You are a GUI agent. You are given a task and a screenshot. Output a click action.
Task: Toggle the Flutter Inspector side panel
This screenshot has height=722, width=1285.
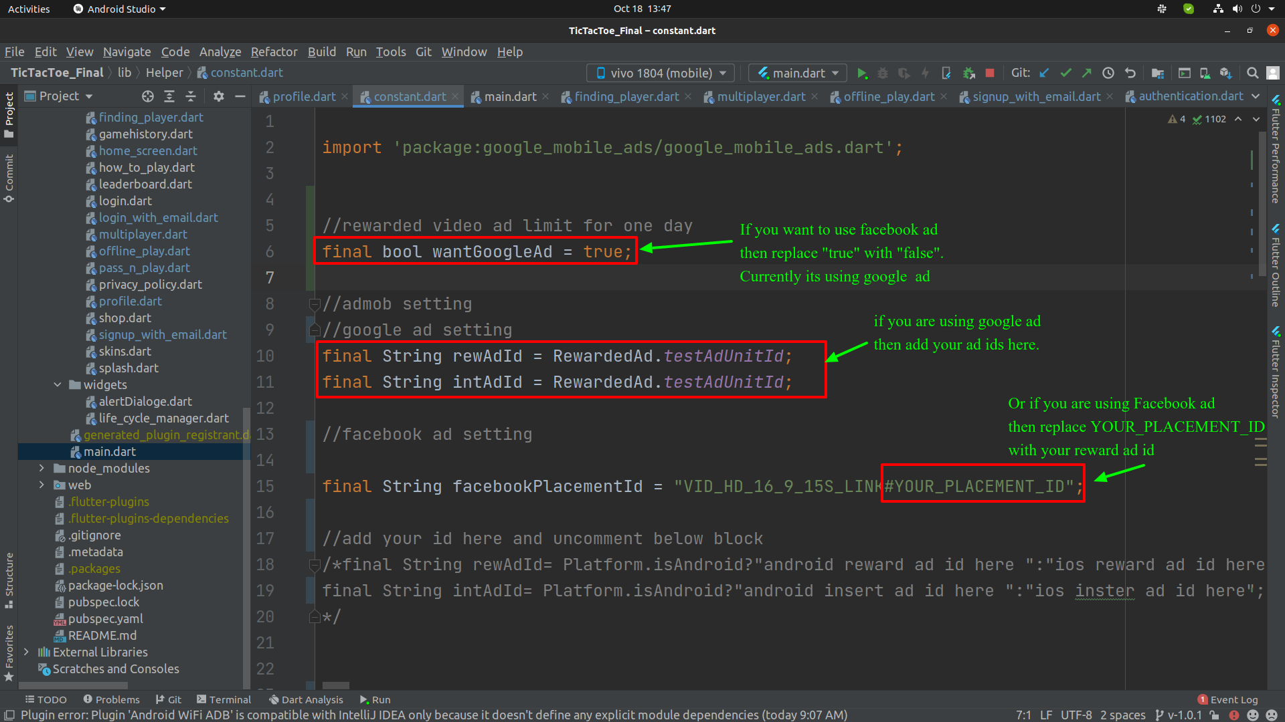point(1276,372)
